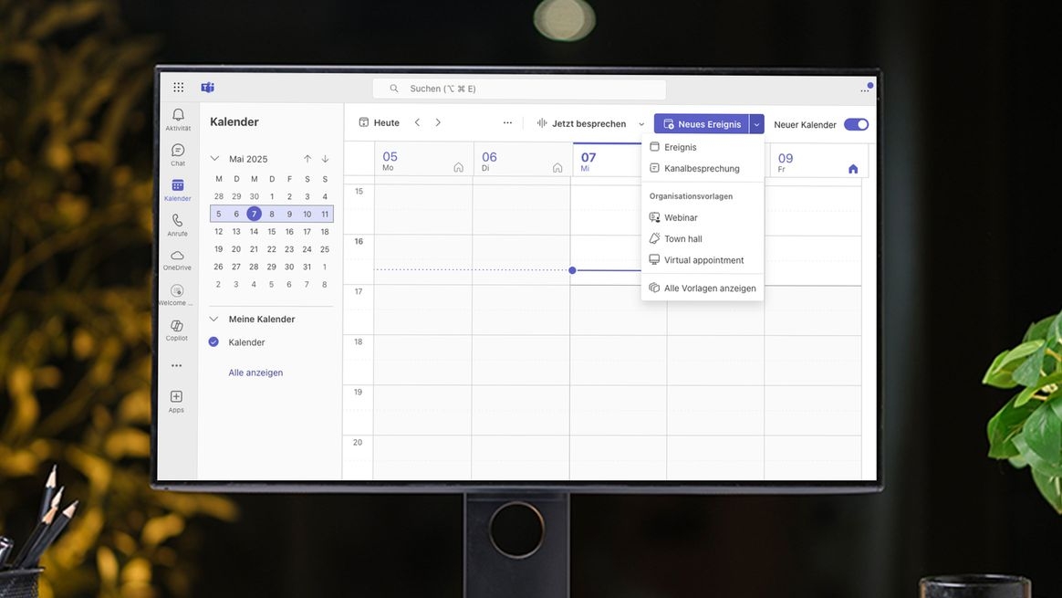The image size is (1062, 598).
Task: Expand the Jetzt besprechen dropdown arrow
Action: click(x=641, y=124)
